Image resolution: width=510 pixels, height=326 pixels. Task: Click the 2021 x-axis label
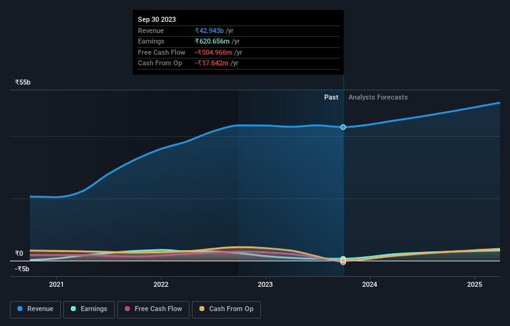[57, 284]
